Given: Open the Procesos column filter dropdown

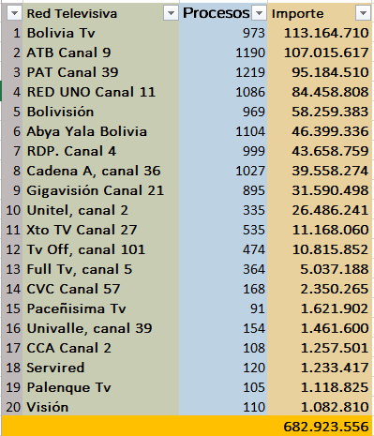Looking at the screenshot, I should click(x=259, y=13).
